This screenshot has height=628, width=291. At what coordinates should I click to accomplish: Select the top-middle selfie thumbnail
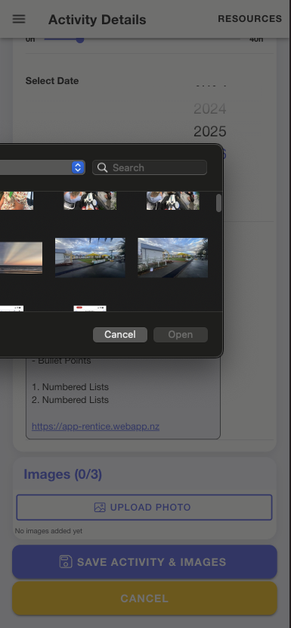click(90, 201)
